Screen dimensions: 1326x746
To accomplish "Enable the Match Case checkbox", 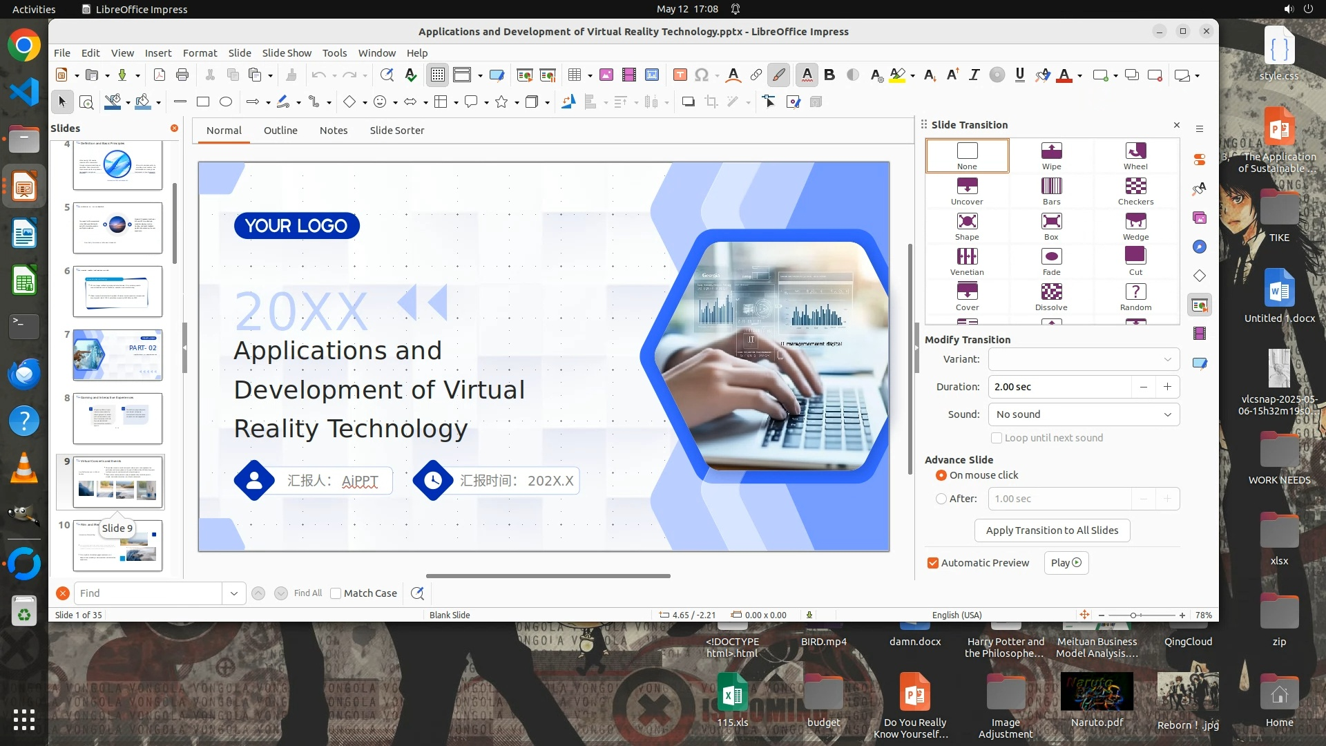I will (336, 593).
